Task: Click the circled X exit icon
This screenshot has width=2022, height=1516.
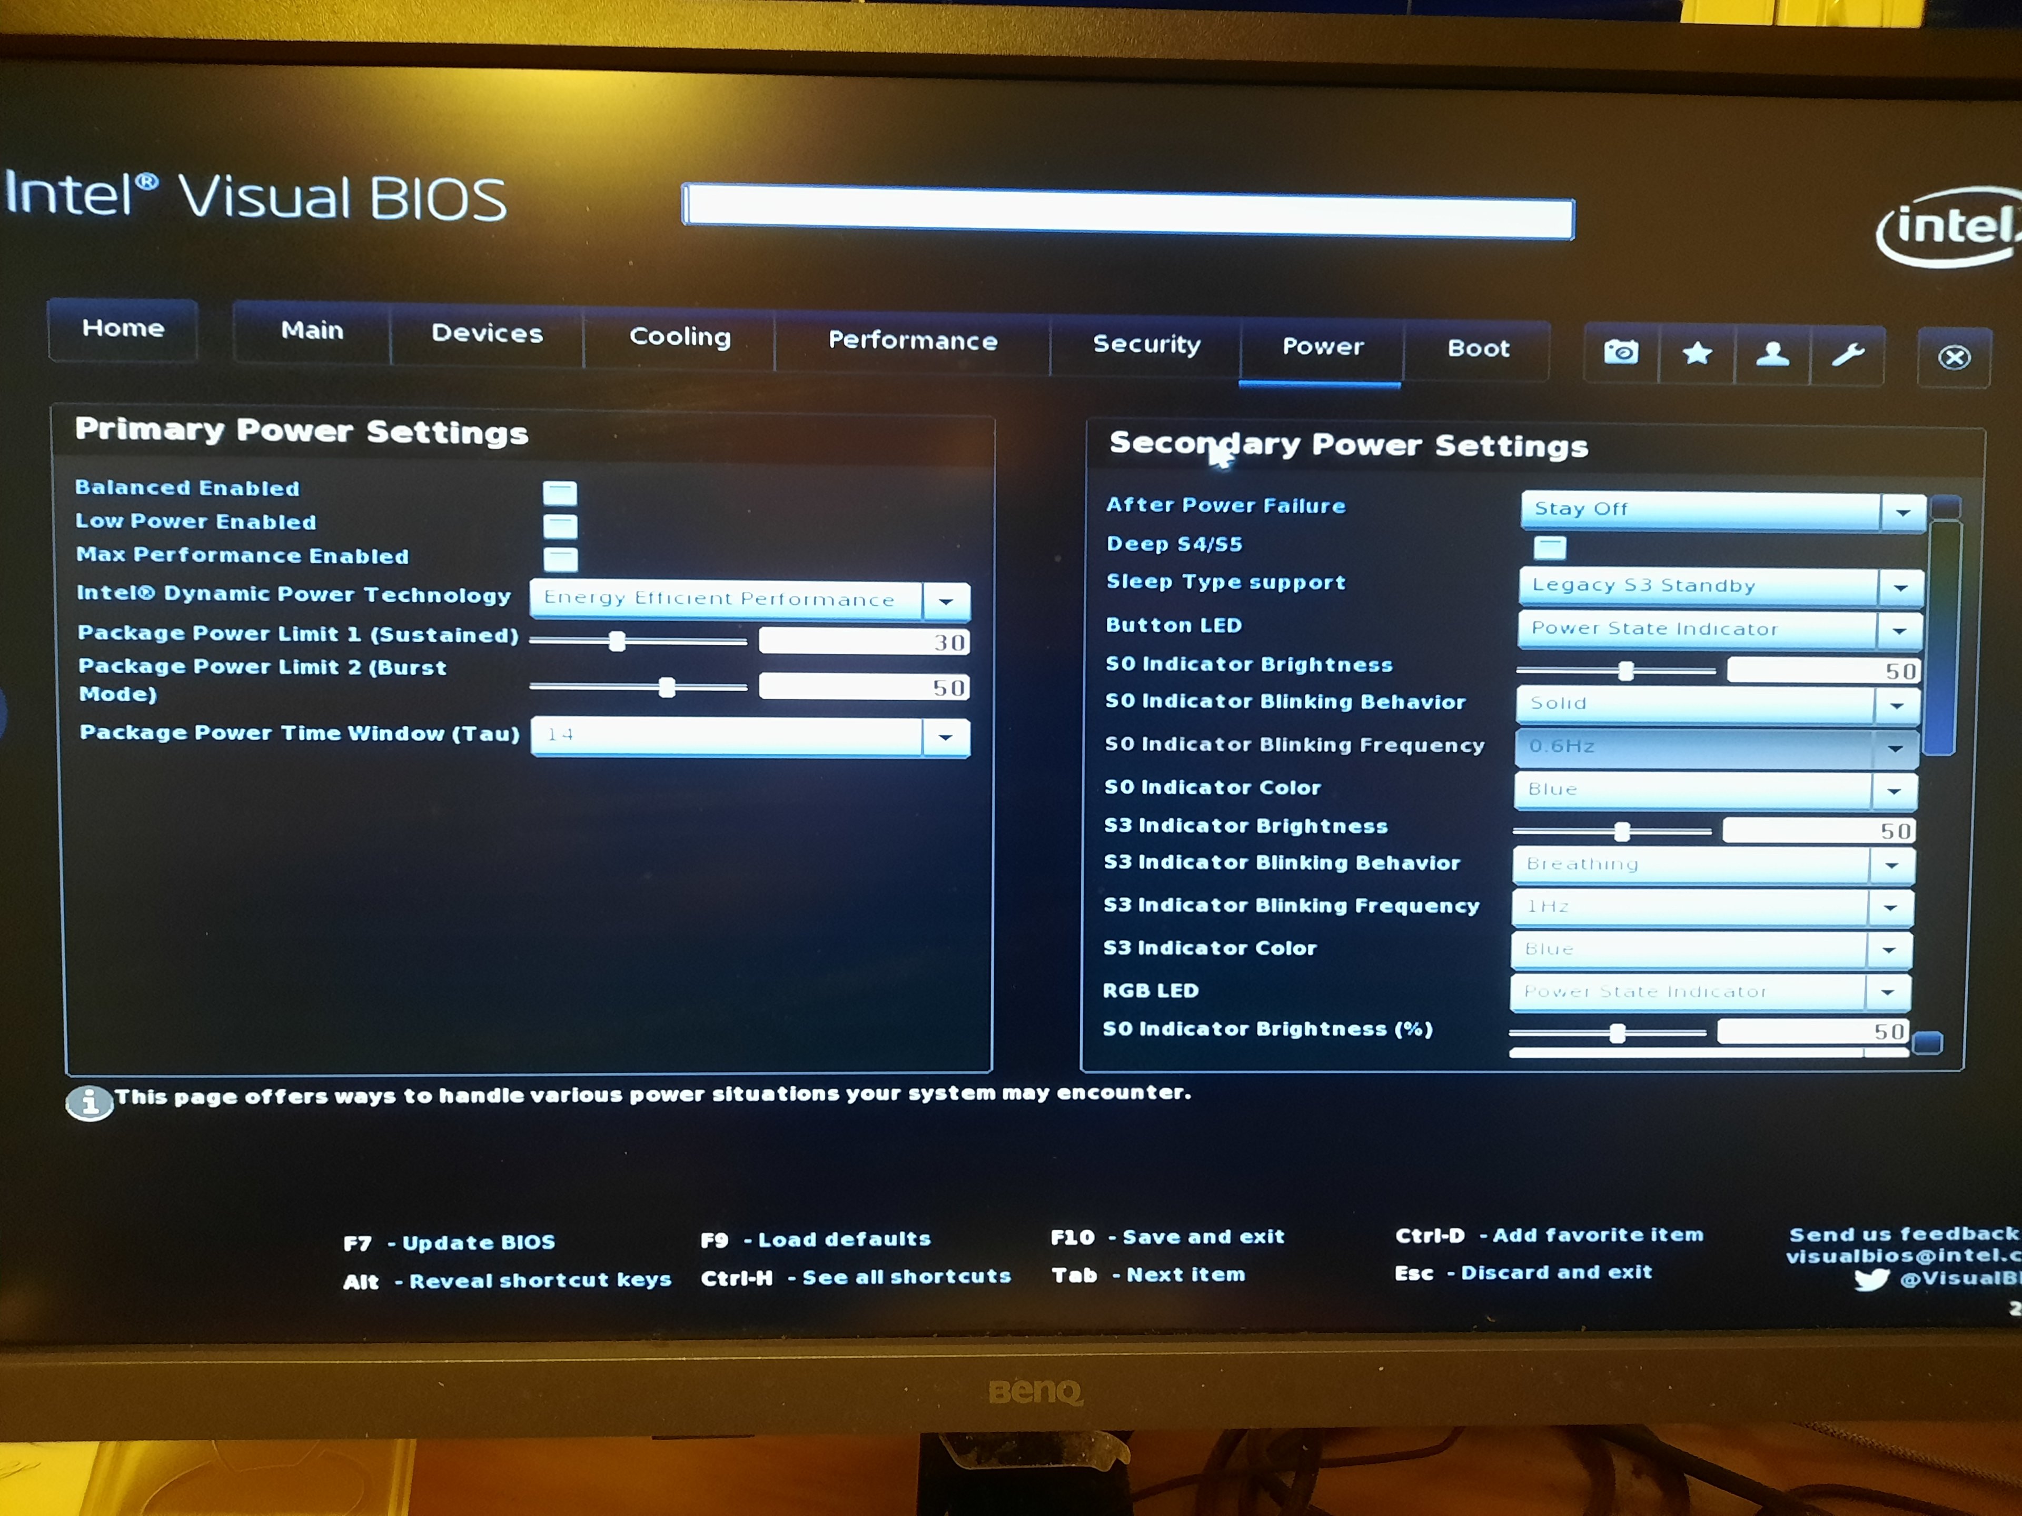Action: (x=1954, y=357)
